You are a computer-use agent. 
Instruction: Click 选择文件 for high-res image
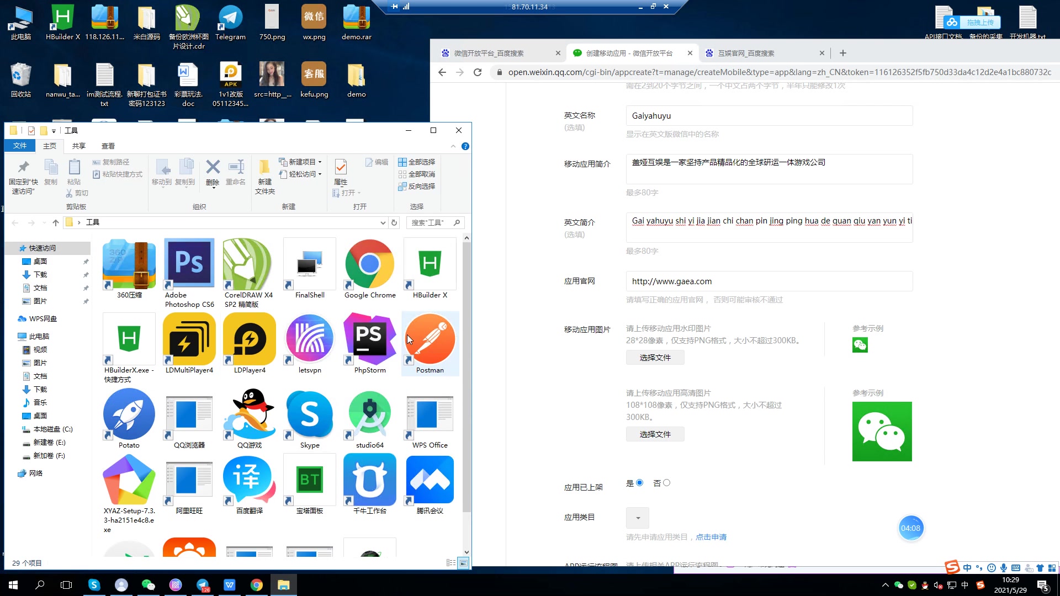pyautogui.click(x=654, y=434)
